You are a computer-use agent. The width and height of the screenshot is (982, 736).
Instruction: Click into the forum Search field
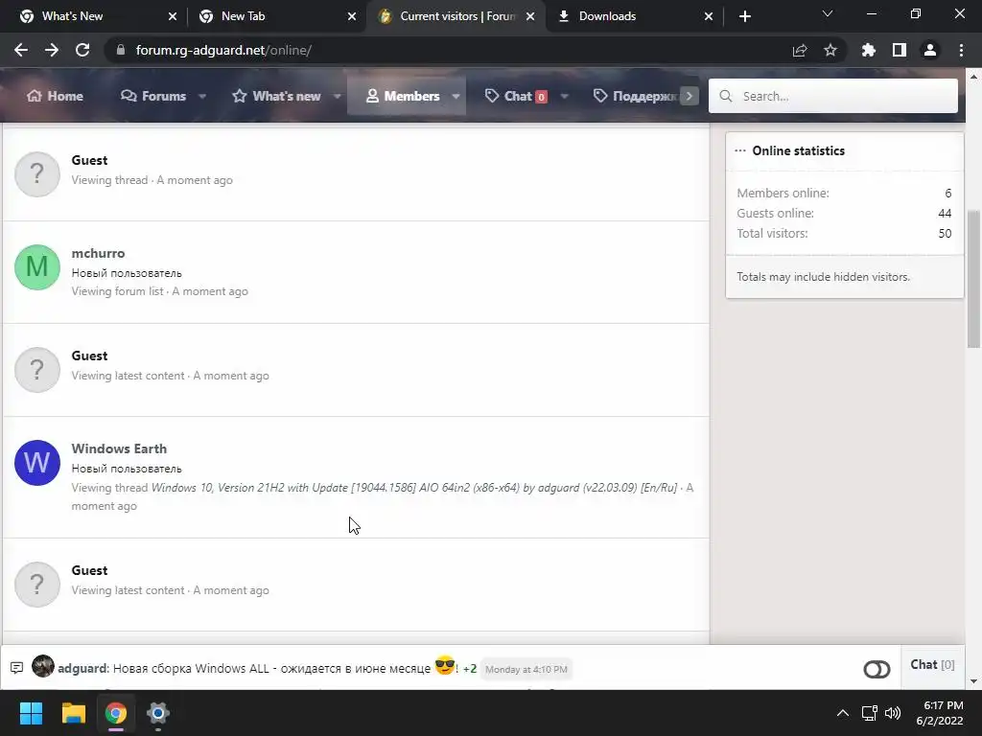(x=833, y=96)
